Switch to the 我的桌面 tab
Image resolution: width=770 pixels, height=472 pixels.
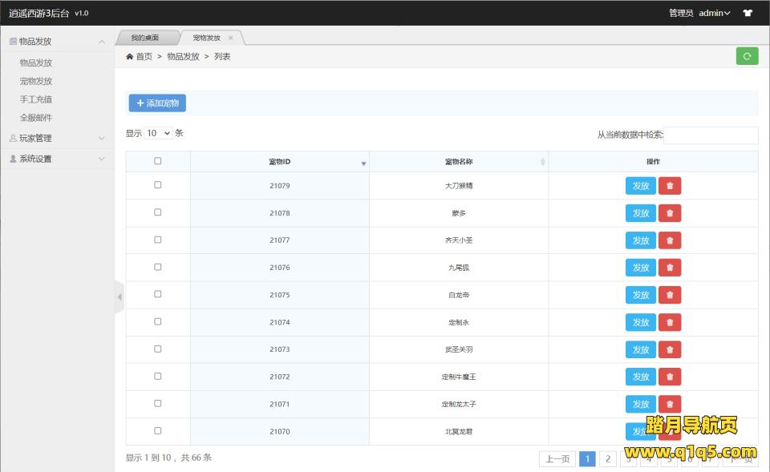click(x=145, y=38)
